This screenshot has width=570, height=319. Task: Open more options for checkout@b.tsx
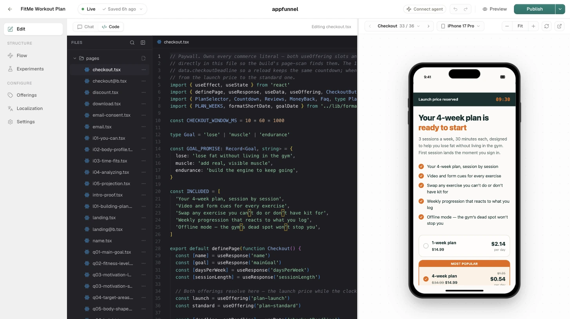143,81
